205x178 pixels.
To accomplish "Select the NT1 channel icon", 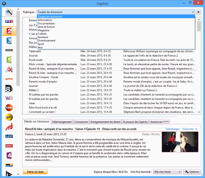I will pyautogui.click(x=9, y=117).
